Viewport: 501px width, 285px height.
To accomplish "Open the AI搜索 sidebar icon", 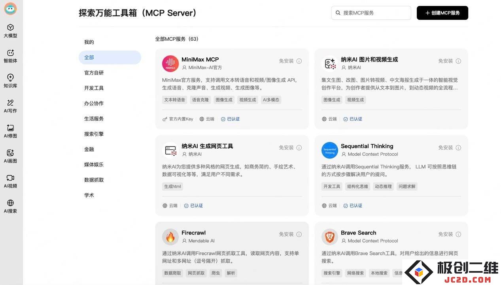I will pos(11,203).
